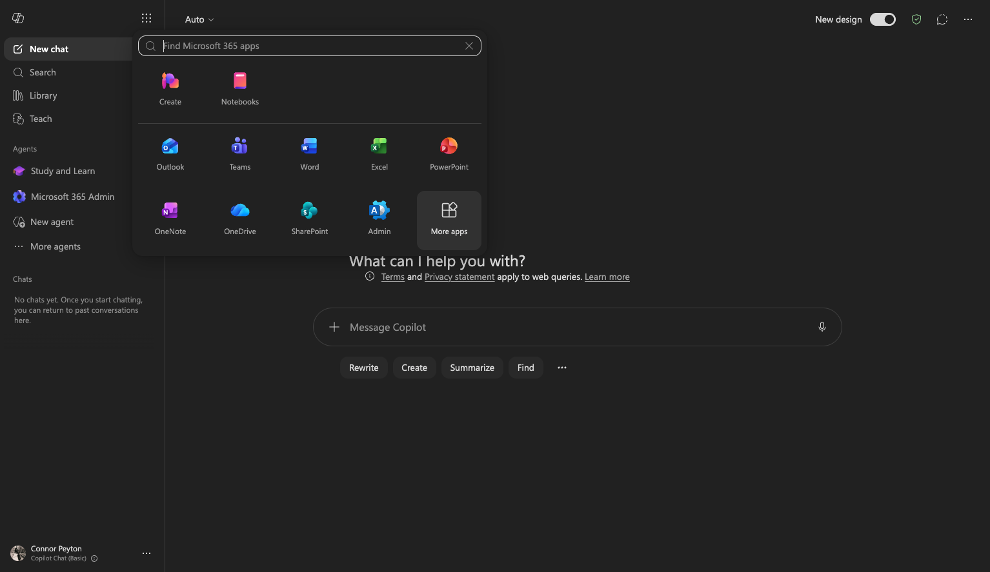Viewport: 990px width, 572px height.
Task: Launch Microsoft Teams
Action: 240,155
